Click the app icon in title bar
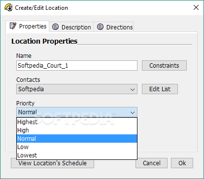Image resolution: width=204 pixels, height=179 pixels. 8,8
